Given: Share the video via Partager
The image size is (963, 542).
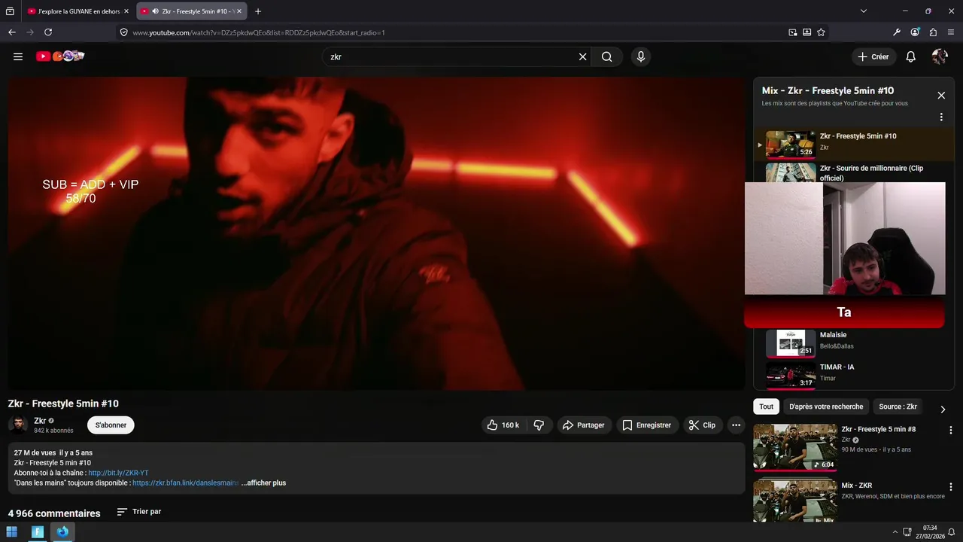Looking at the screenshot, I should point(584,425).
